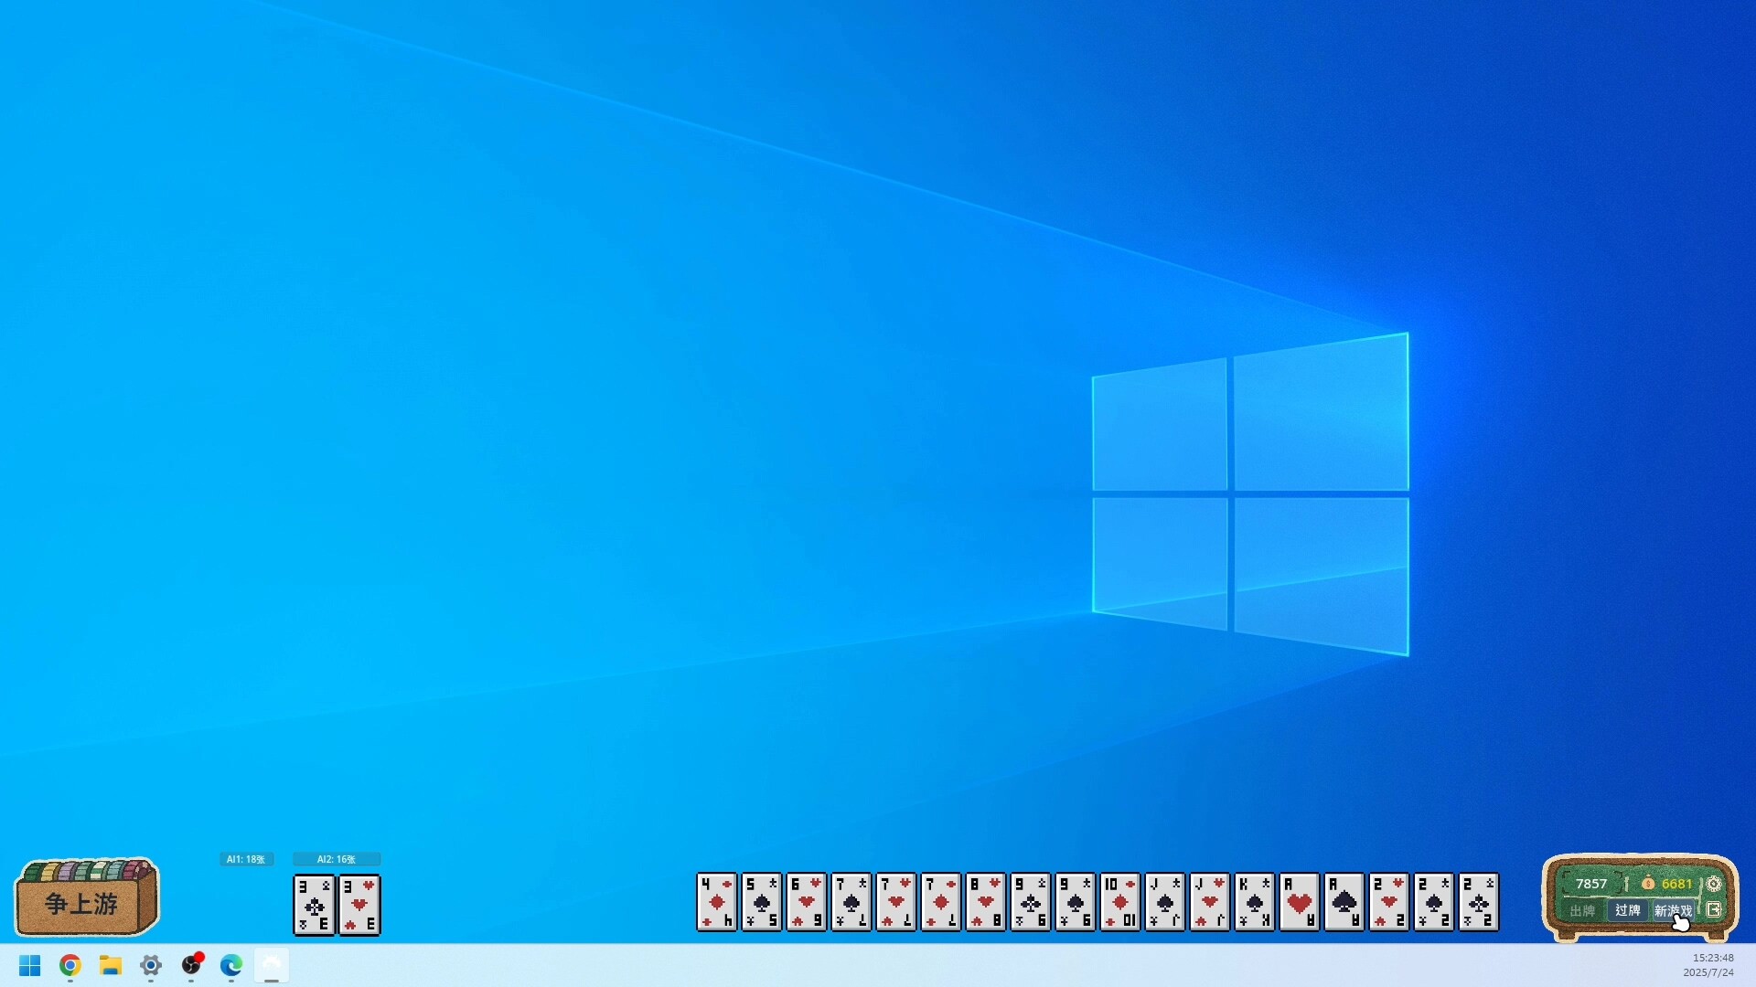Click the 出牌 play button
This screenshot has height=987, width=1756.
point(1581,911)
